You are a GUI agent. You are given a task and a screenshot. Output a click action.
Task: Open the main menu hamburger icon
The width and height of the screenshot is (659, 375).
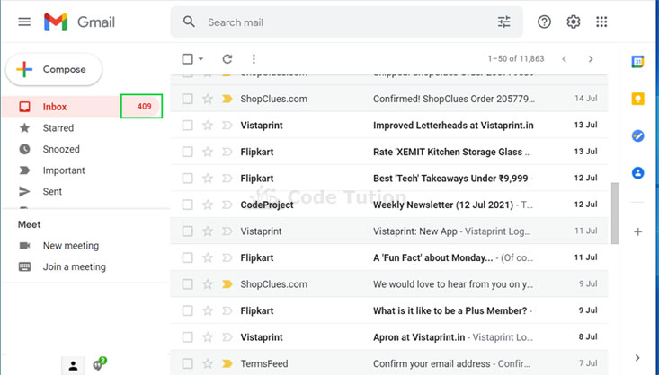pos(24,22)
